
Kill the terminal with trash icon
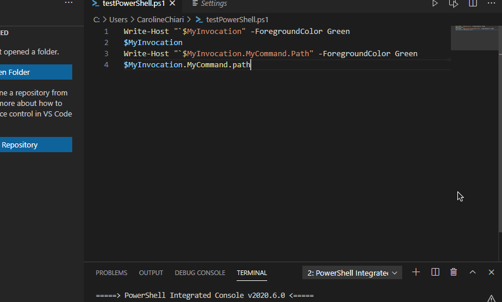coord(453,272)
